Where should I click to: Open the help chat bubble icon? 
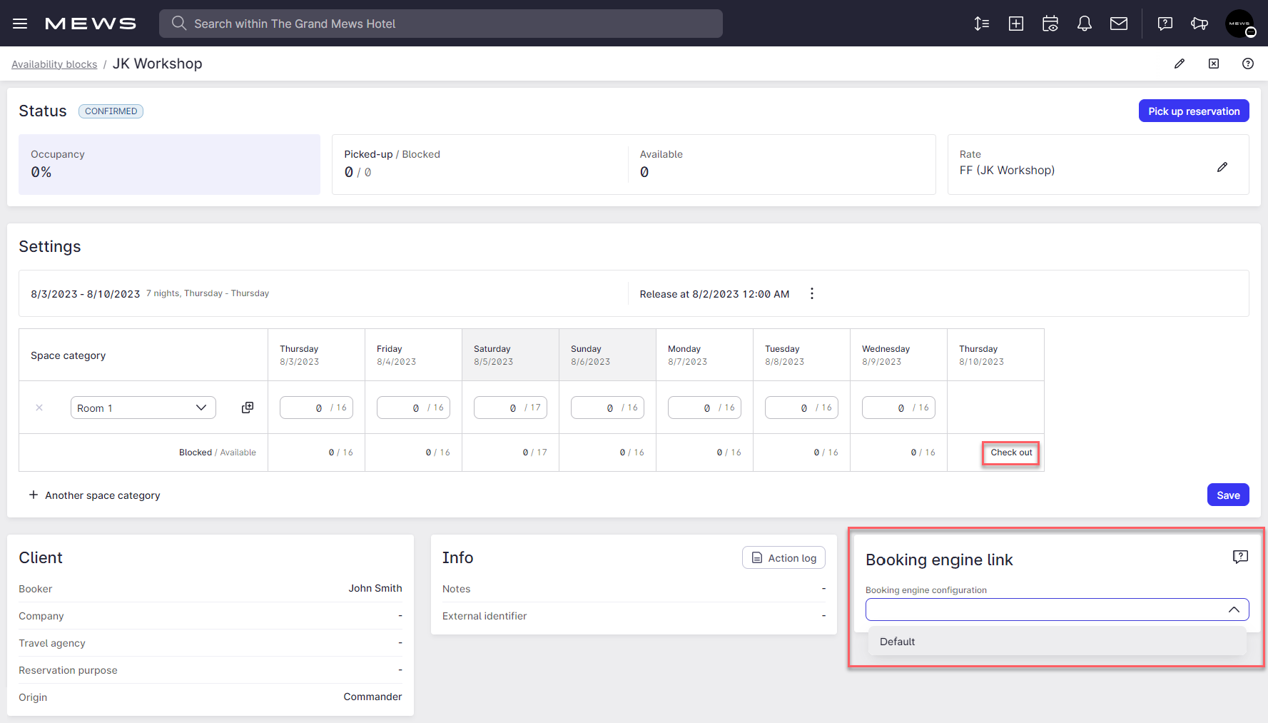point(1165,23)
